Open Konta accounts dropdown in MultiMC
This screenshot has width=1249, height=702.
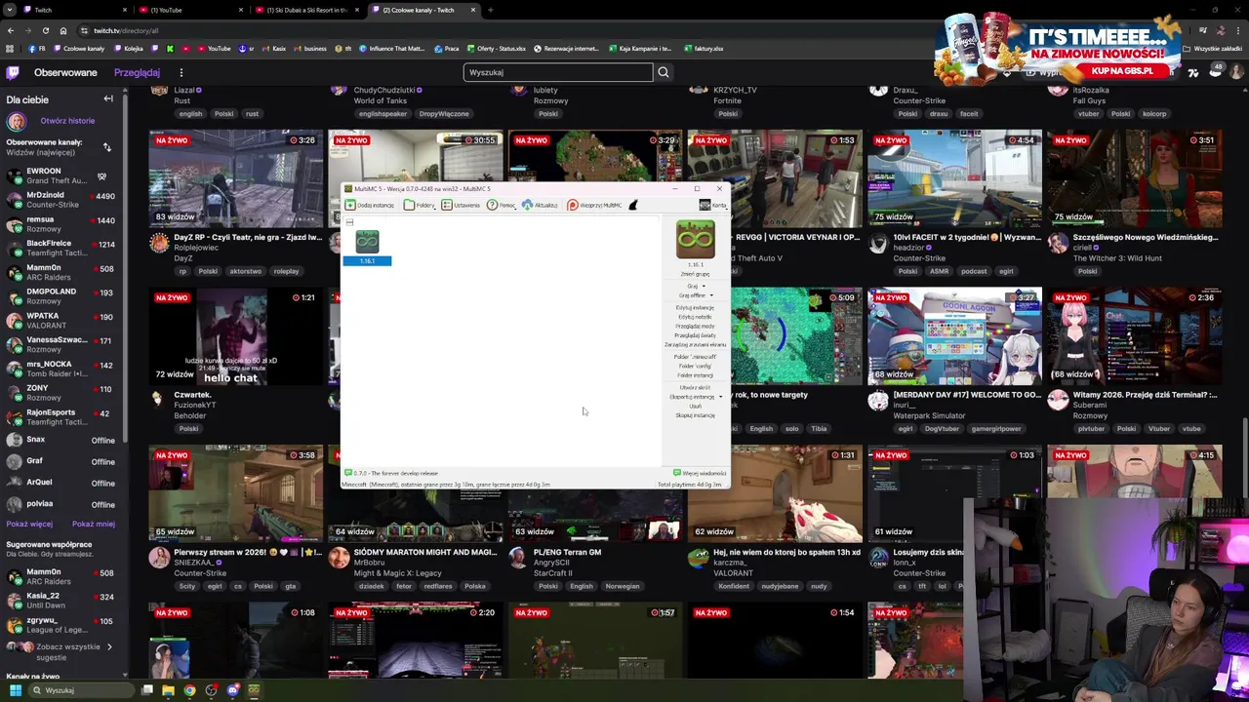713,205
